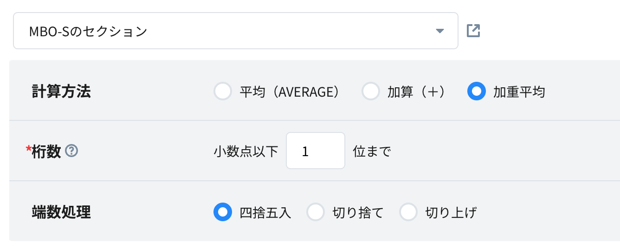The width and height of the screenshot is (620, 250).
Task: Click the red required asterisk beside 桁数
Action: point(28,150)
